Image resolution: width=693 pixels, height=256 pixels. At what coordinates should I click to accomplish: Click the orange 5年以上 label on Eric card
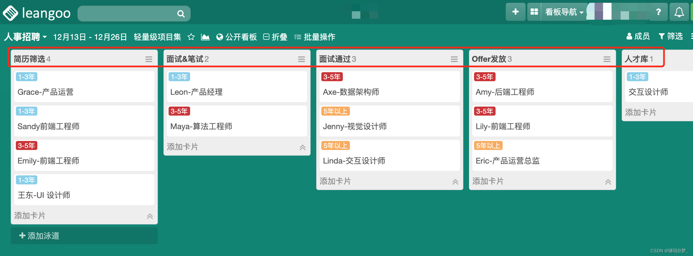pos(488,145)
